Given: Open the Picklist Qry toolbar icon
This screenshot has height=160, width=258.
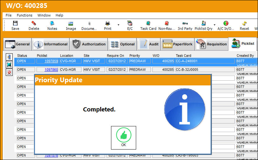Looking at the screenshot, I should pos(204,23).
